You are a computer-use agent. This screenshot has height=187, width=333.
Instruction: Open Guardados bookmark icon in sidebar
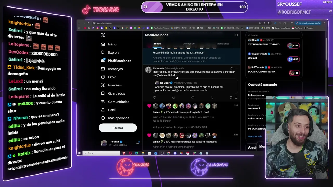(x=103, y=94)
